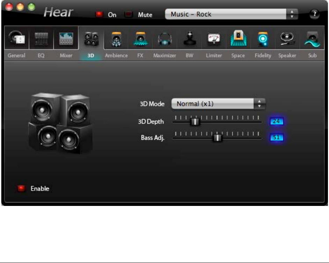Click the 3D Mode dropdown arrows
This screenshot has width=329, height=263.
pyautogui.click(x=259, y=104)
